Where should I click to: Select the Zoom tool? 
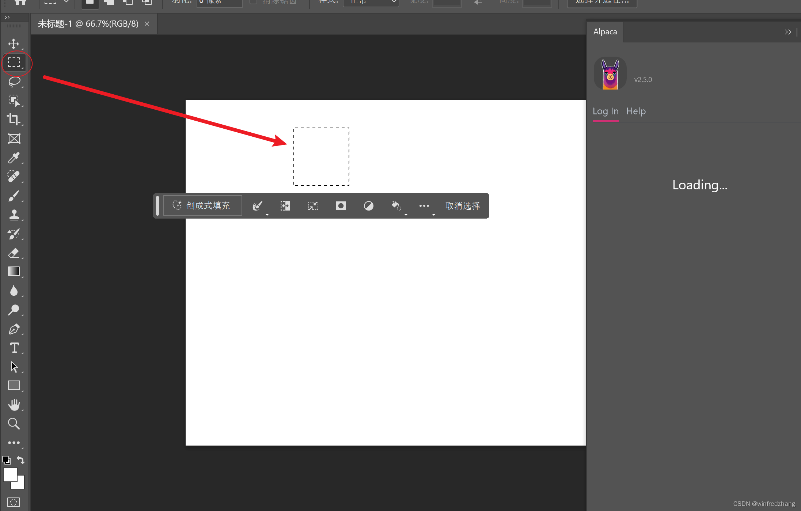14,423
